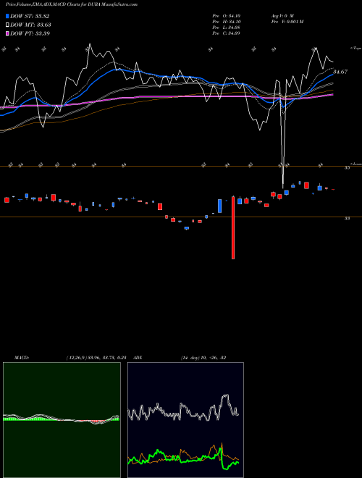Open the dark blue ADX indicator chart panel
This screenshot has width=362, height=478.
185,420
